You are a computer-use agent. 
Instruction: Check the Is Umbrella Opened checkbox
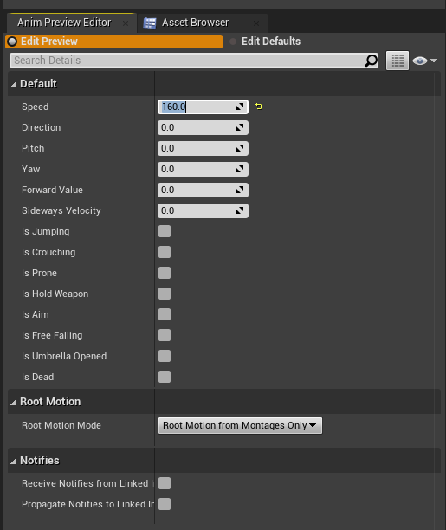tap(165, 356)
